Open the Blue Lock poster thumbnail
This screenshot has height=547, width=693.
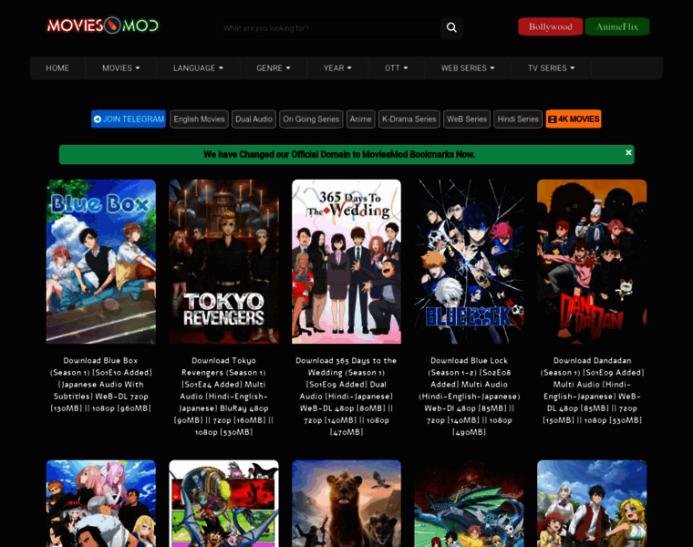tap(470, 262)
